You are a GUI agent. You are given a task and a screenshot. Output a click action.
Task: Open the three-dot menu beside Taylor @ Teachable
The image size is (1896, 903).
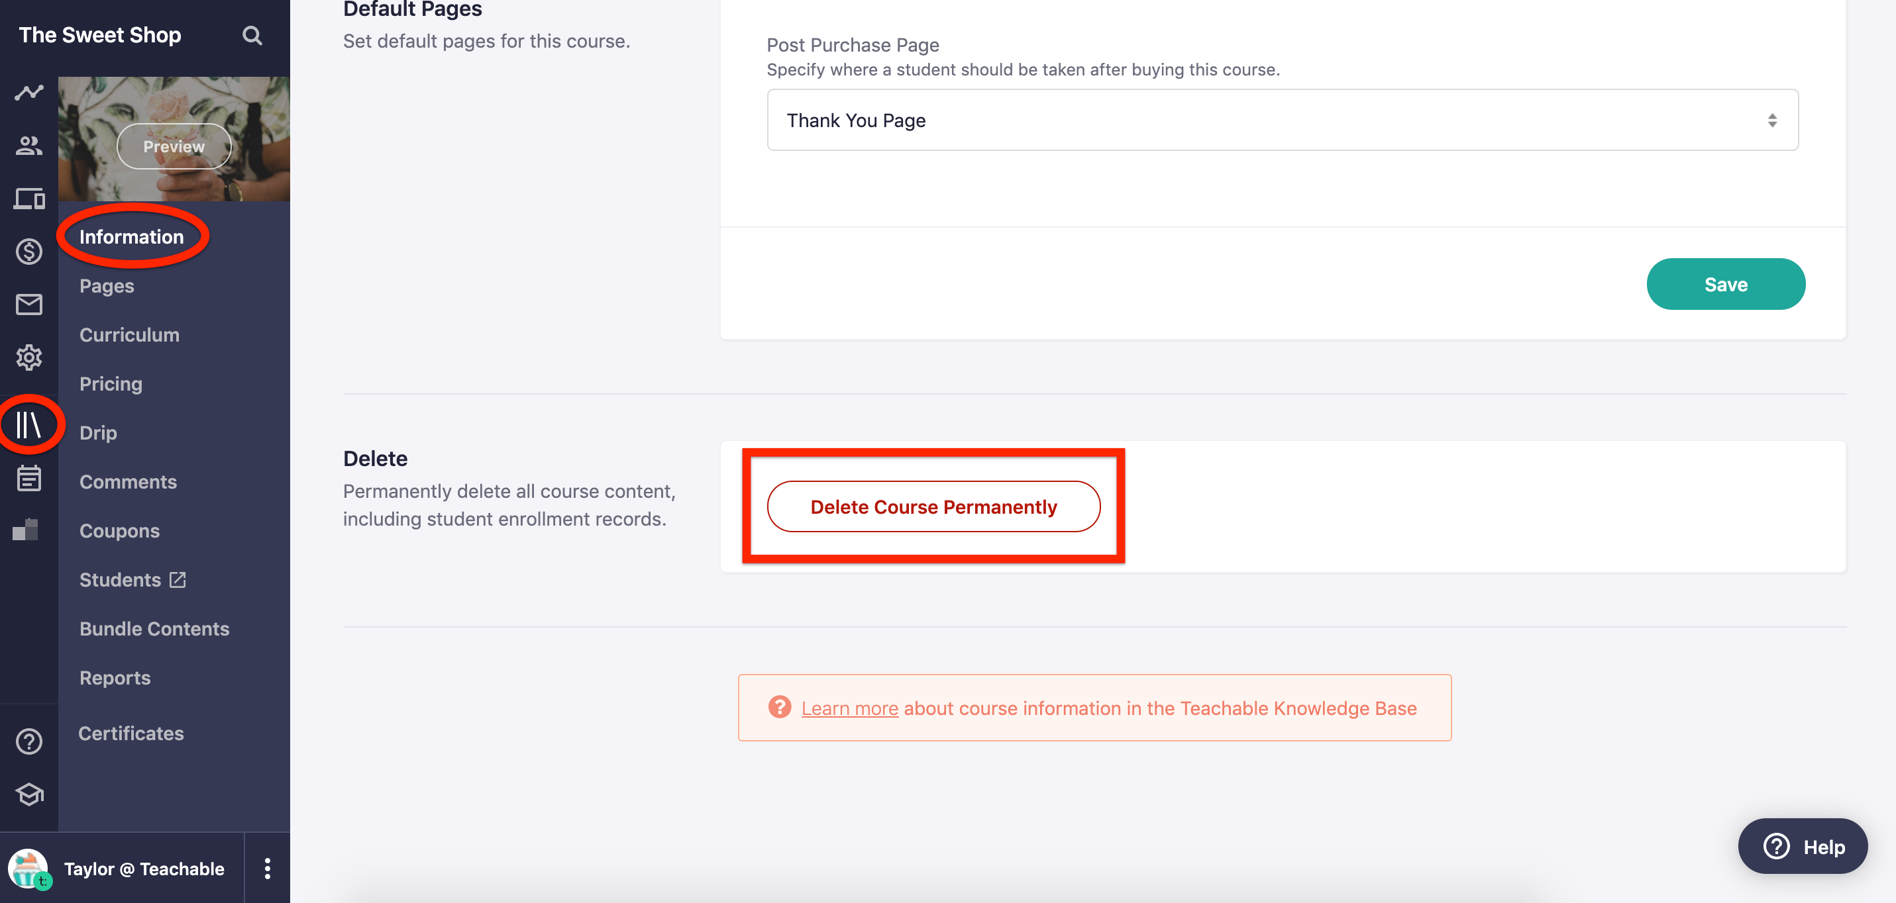(x=267, y=869)
